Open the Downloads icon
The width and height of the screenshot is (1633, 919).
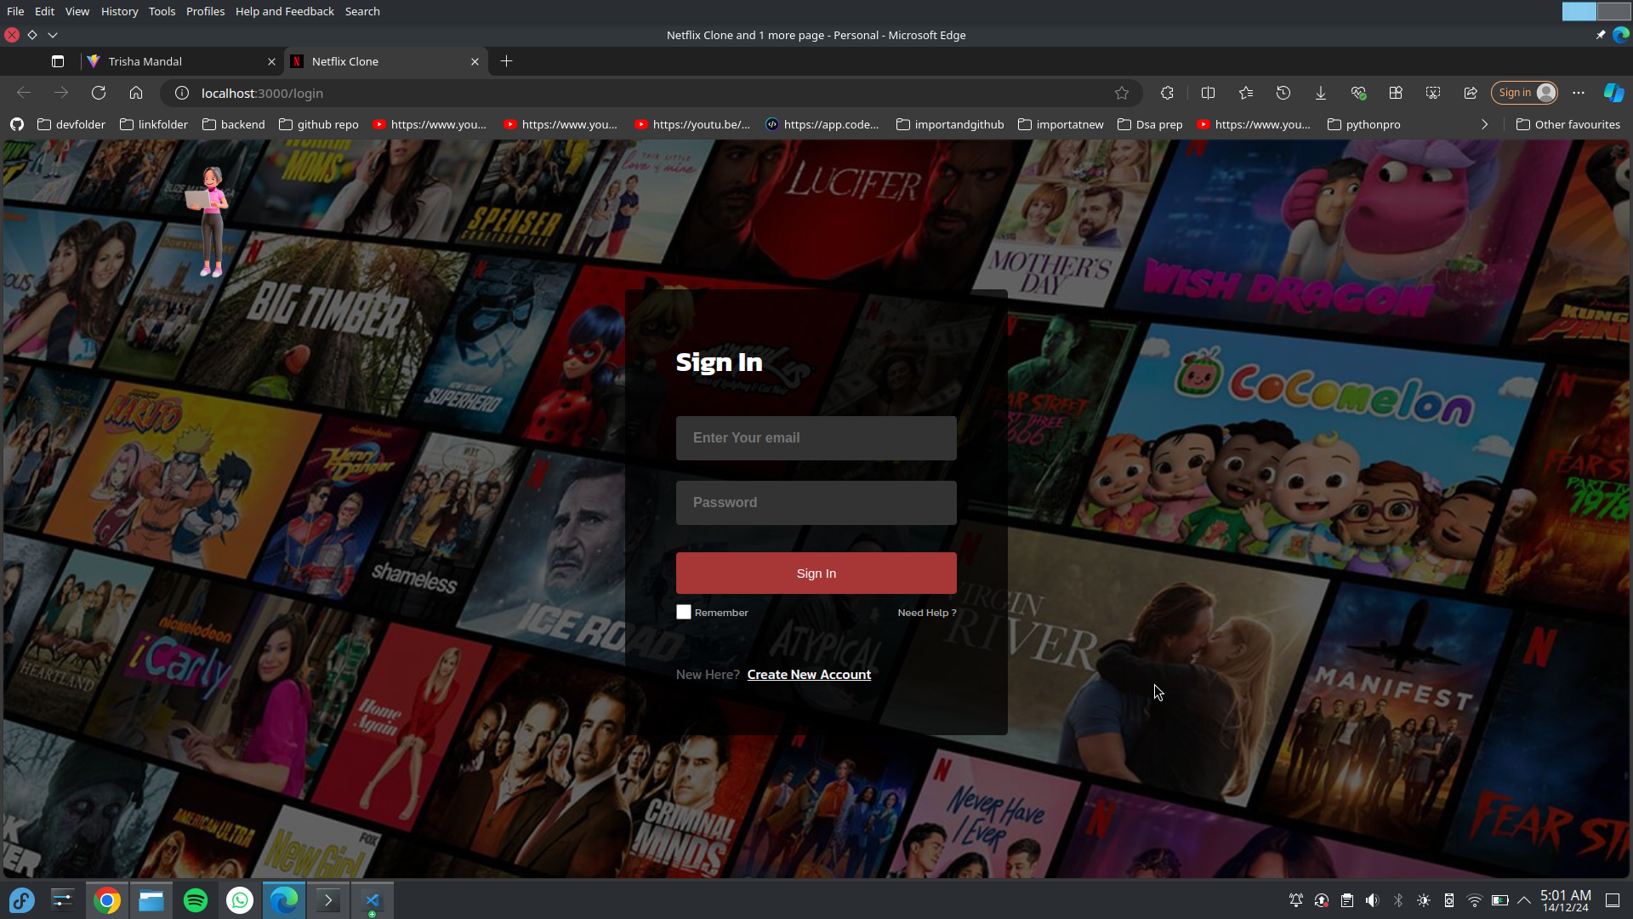point(1321,93)
